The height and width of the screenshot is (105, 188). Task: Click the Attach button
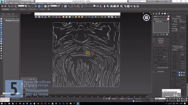(175, 27)
